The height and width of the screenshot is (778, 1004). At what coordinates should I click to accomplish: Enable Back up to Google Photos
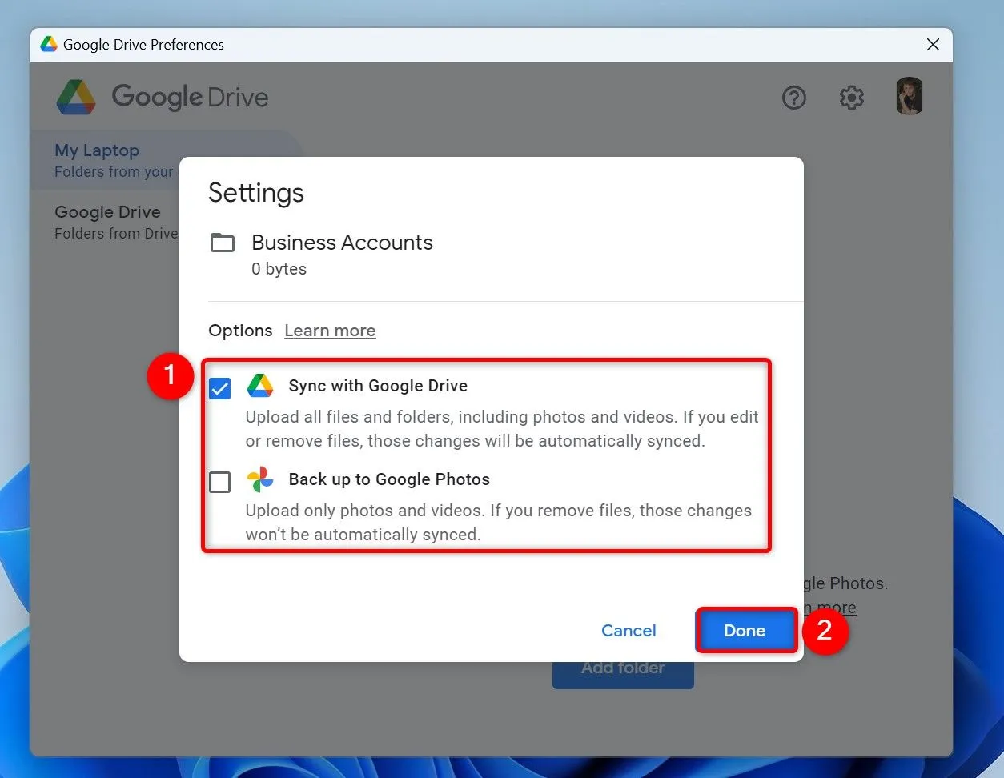(219, 482)
